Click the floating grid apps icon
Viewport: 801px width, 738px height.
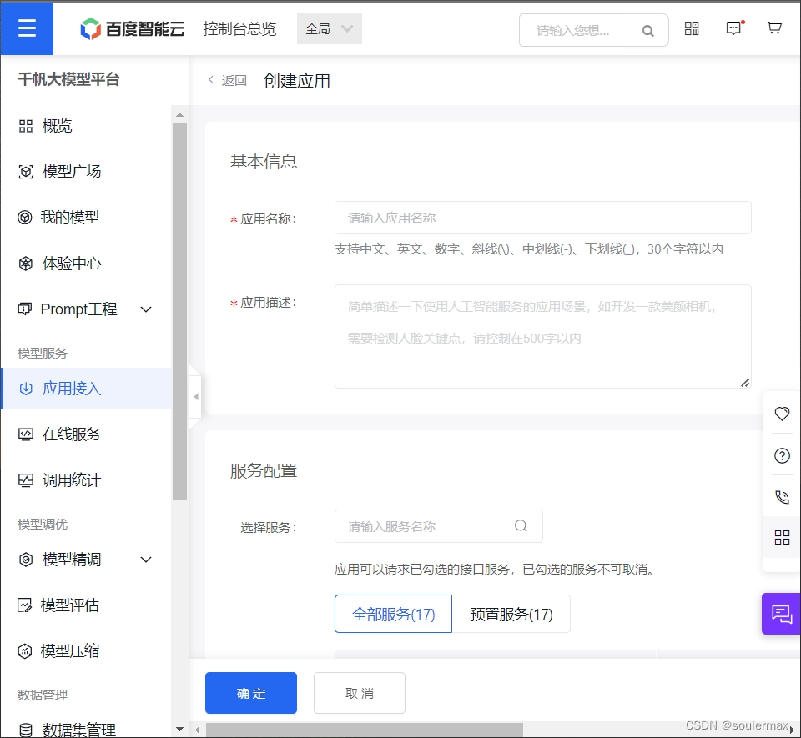782,537
